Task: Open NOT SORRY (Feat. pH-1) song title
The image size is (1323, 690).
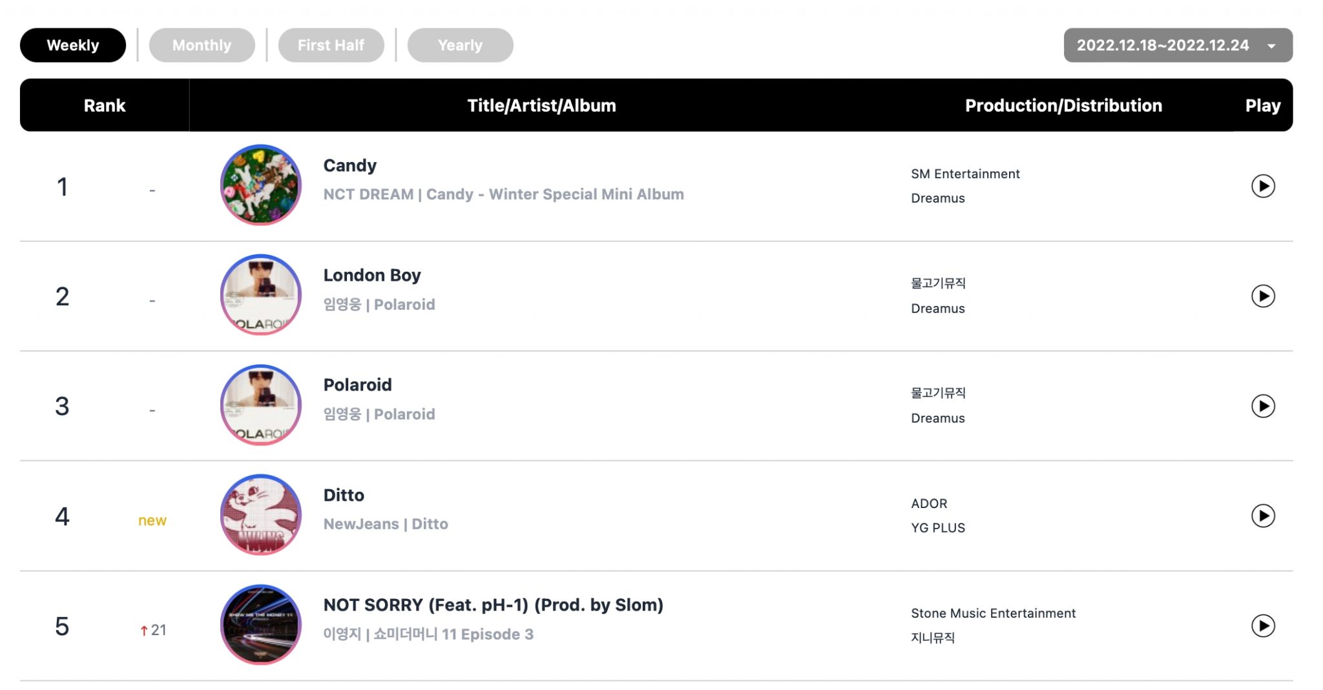Action: [493, 605]
